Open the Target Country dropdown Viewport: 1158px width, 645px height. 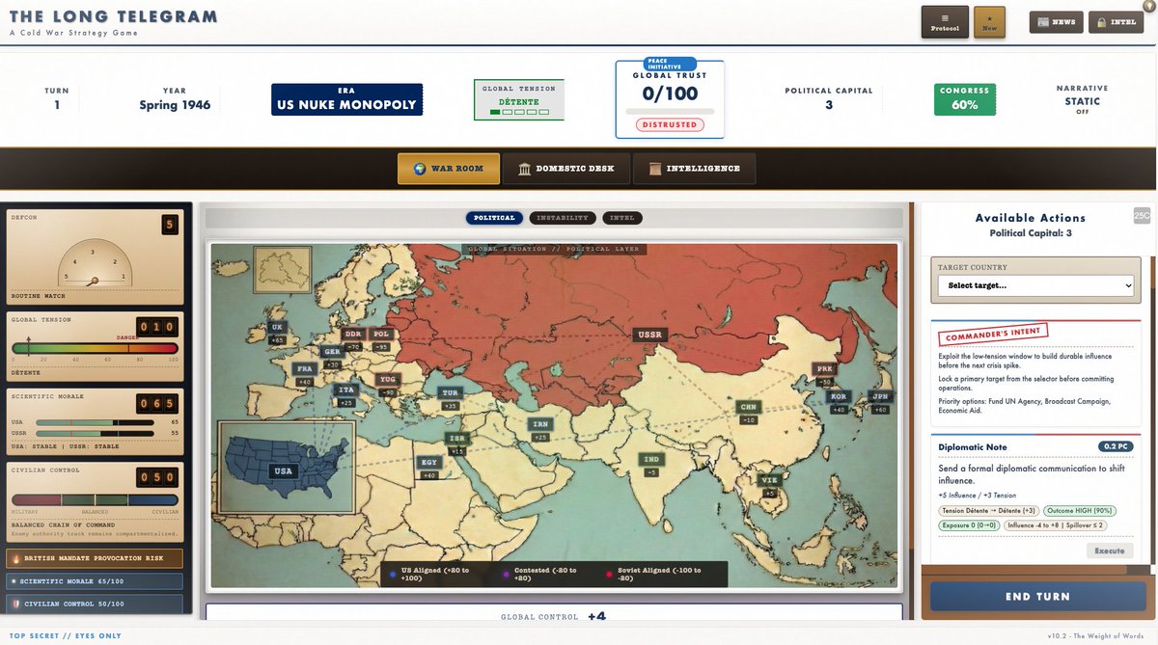(1035, 285)
